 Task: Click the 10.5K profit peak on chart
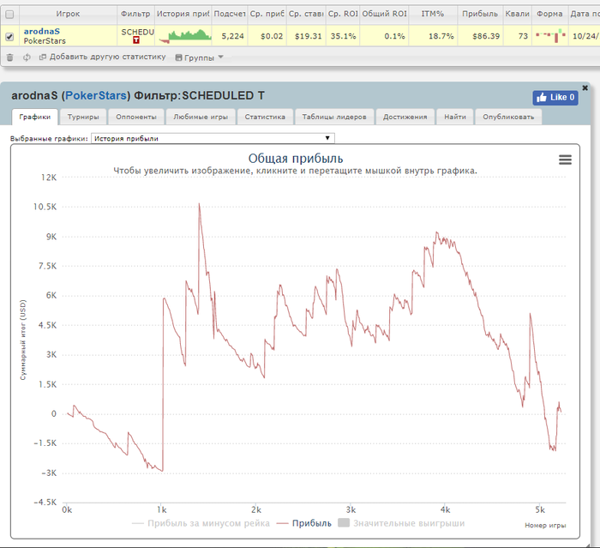coord(200,204)
